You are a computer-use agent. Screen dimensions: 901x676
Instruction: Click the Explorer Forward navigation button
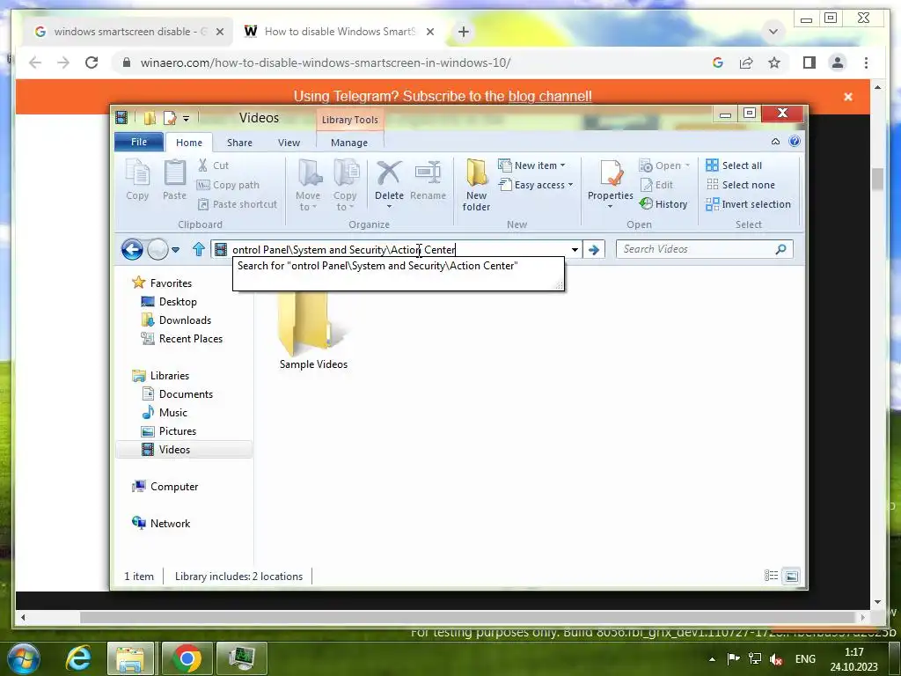point(158,249)
